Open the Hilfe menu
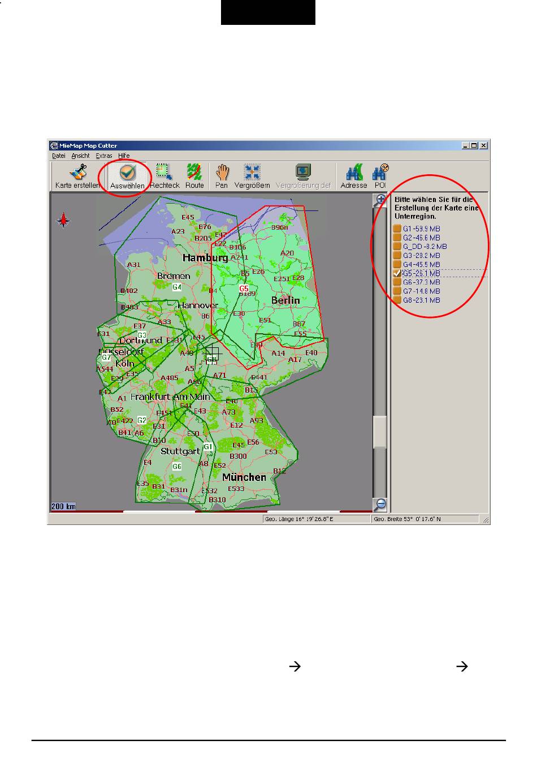 [x=124, y=156]
